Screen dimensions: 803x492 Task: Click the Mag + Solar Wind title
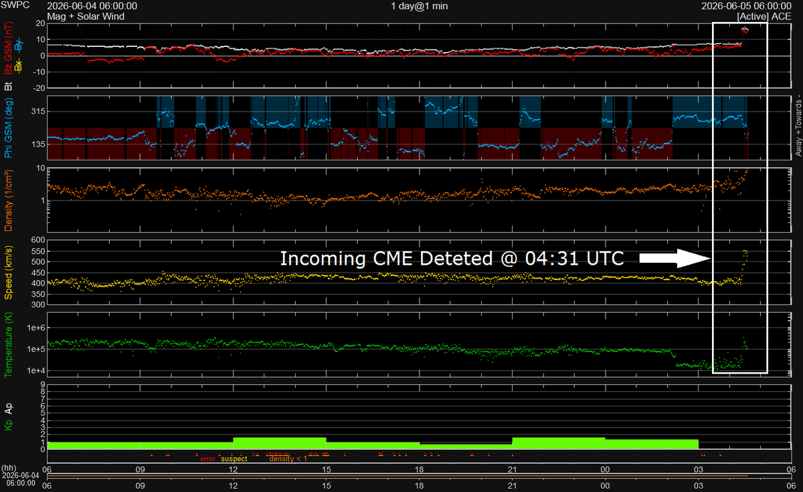point(86,16)
